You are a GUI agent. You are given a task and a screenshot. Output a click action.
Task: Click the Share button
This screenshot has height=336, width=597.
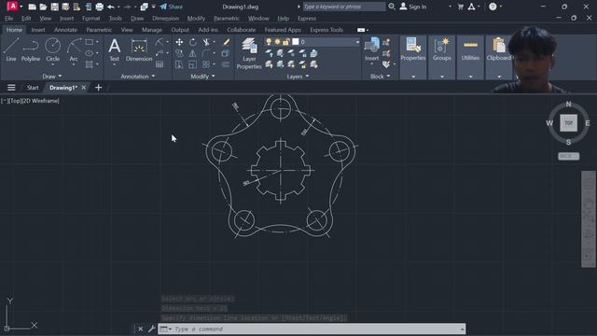pyautogui.click(x=172, y=7)
